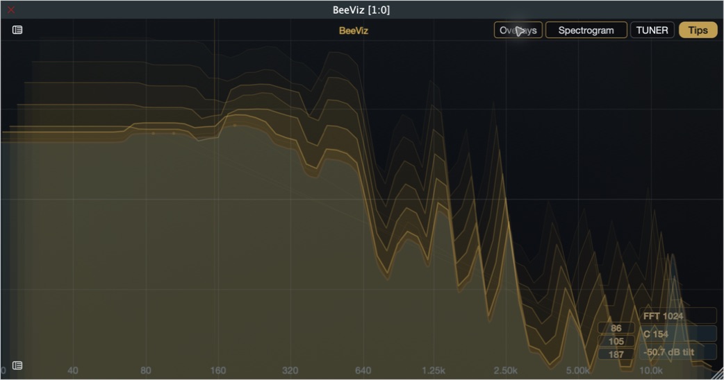This screenshot has width=724, height=380.
Task: Click the orange BeeViz logo label
Action: coord(353,31)
